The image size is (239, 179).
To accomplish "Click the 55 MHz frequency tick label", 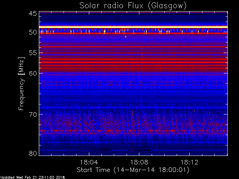I will pyautogui.click(x=32, y=53).
